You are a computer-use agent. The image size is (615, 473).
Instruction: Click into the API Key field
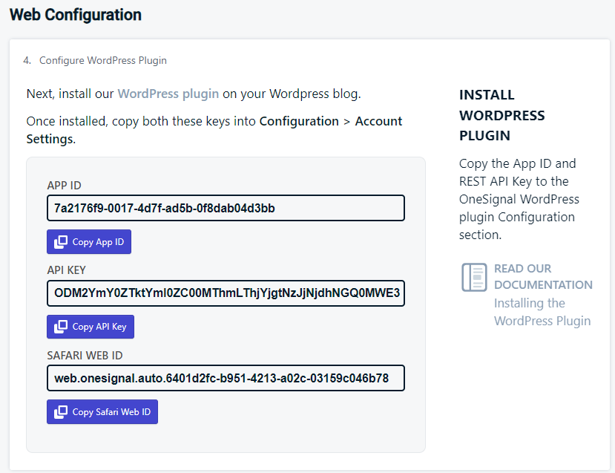[x=226, y=293]
